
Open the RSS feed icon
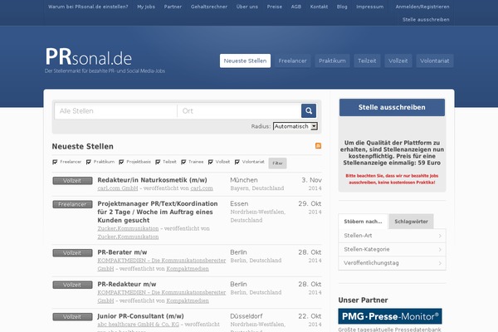(x=318, y=146)
